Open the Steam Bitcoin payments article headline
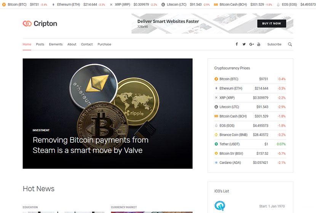The image size is (316, 213). 91,145
